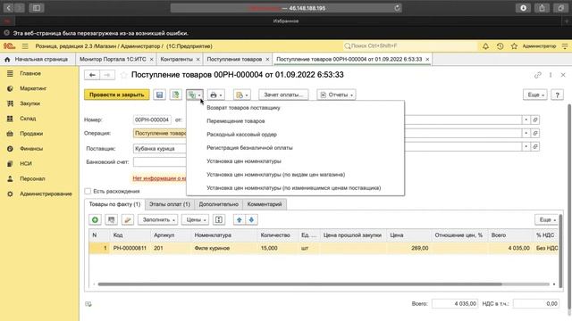Go to Начальная страница tab

(37, 60)
